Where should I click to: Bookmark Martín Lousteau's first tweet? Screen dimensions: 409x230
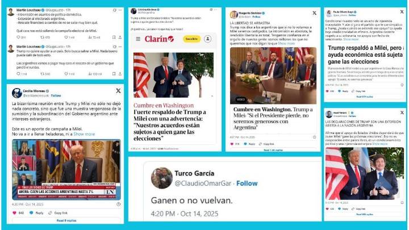114,37
